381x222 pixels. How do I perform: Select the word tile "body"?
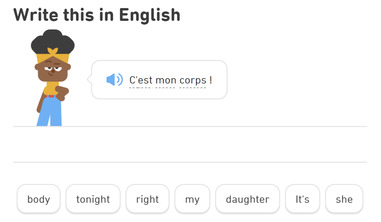[x=38, y=199]
